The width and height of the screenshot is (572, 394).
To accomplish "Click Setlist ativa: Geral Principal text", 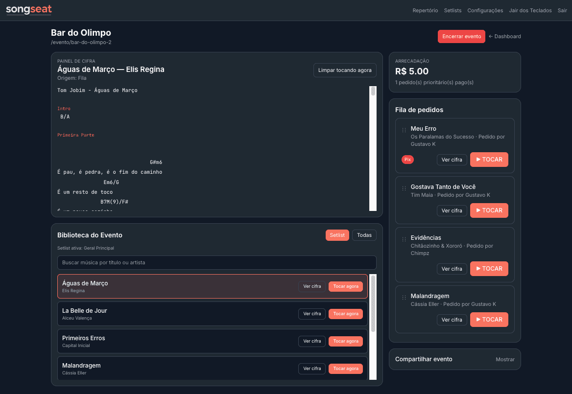I will (86, 248).
